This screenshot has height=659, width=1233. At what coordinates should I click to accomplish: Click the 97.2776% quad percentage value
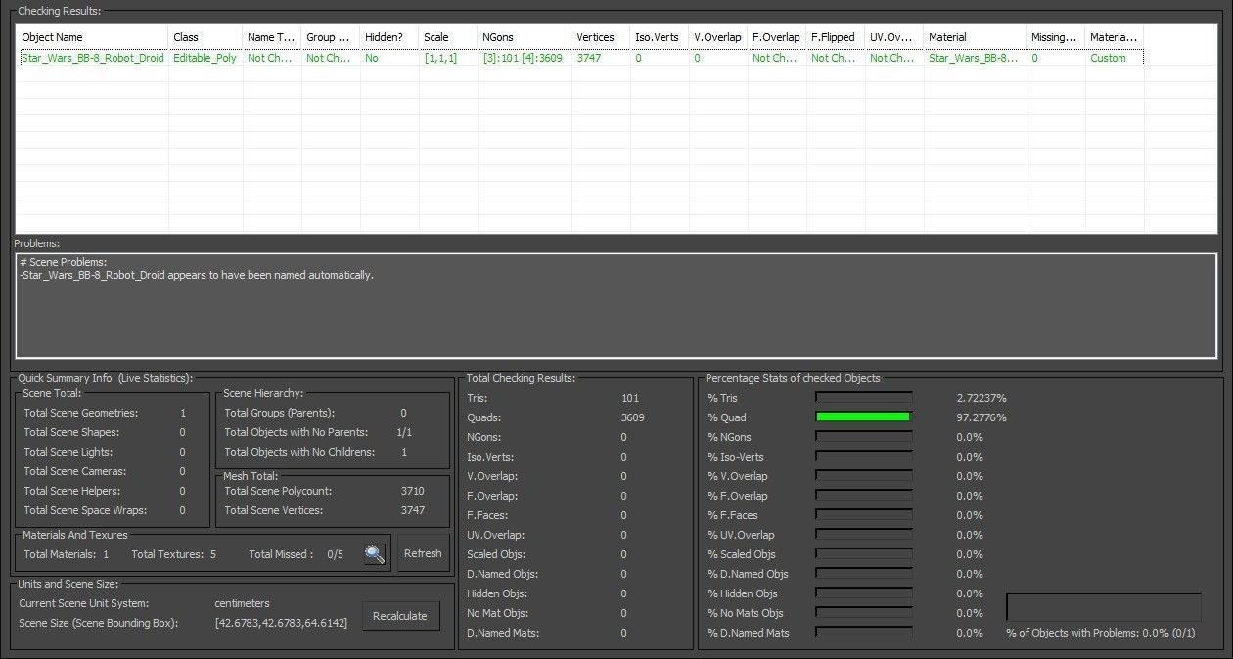[982, 417]
